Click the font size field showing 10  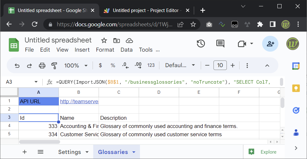(220, 65)
